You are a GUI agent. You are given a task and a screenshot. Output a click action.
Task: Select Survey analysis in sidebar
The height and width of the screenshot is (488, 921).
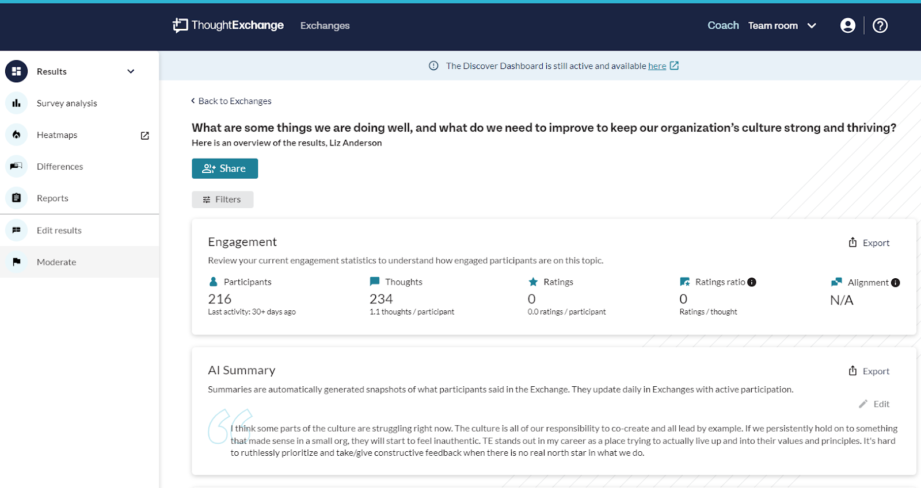click(79, 103)
